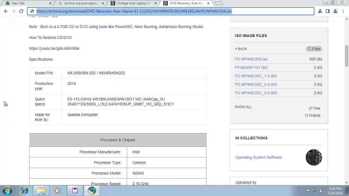Download FD.NPHA0.05C_2-3.ISO file
Viewport: 349px width, 196px height.
pos(256,84)
